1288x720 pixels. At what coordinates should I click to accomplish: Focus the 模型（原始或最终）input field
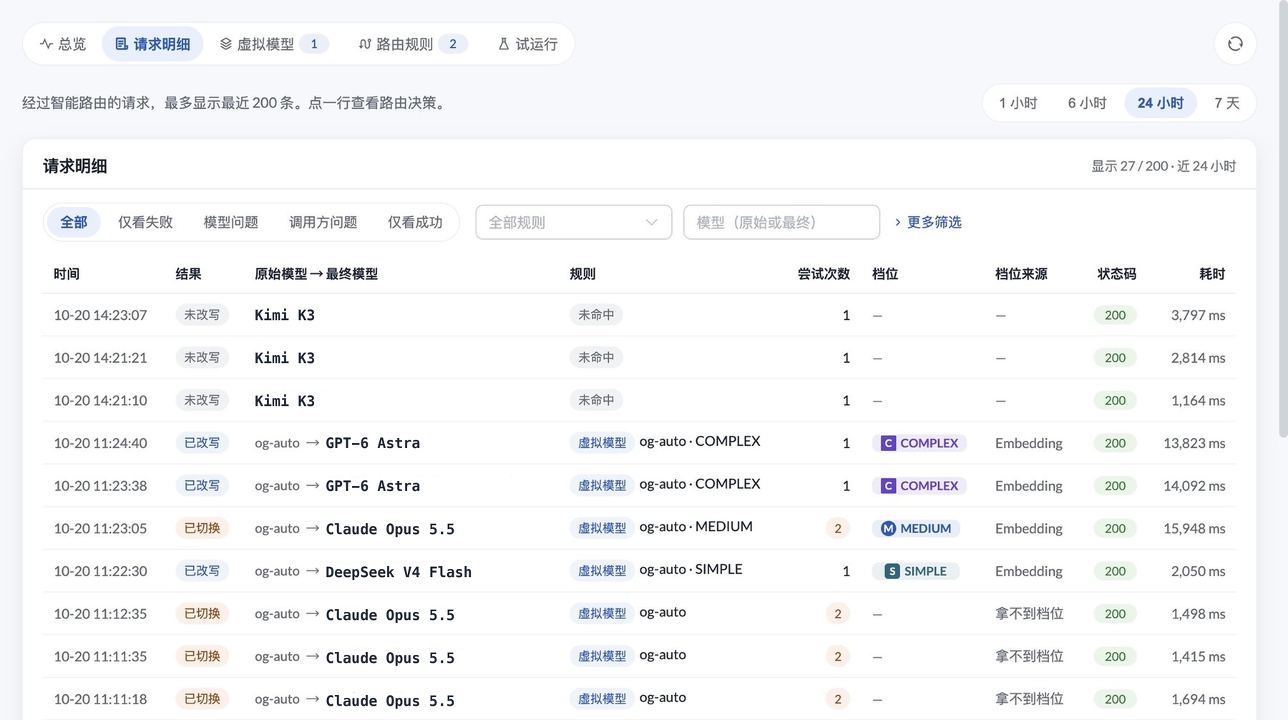pyautogui.click(x=781, y=223)
